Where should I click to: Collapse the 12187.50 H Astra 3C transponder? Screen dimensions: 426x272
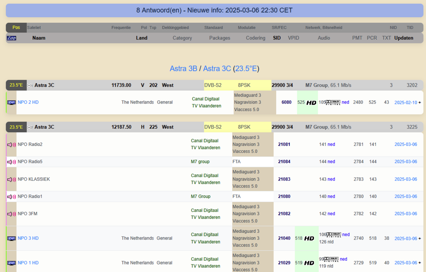coord(30,127)
